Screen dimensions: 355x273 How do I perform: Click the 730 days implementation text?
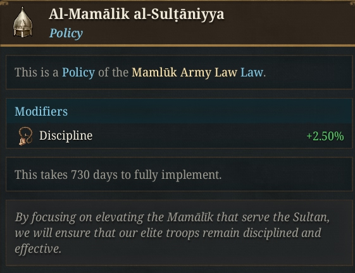coord(118,175)
